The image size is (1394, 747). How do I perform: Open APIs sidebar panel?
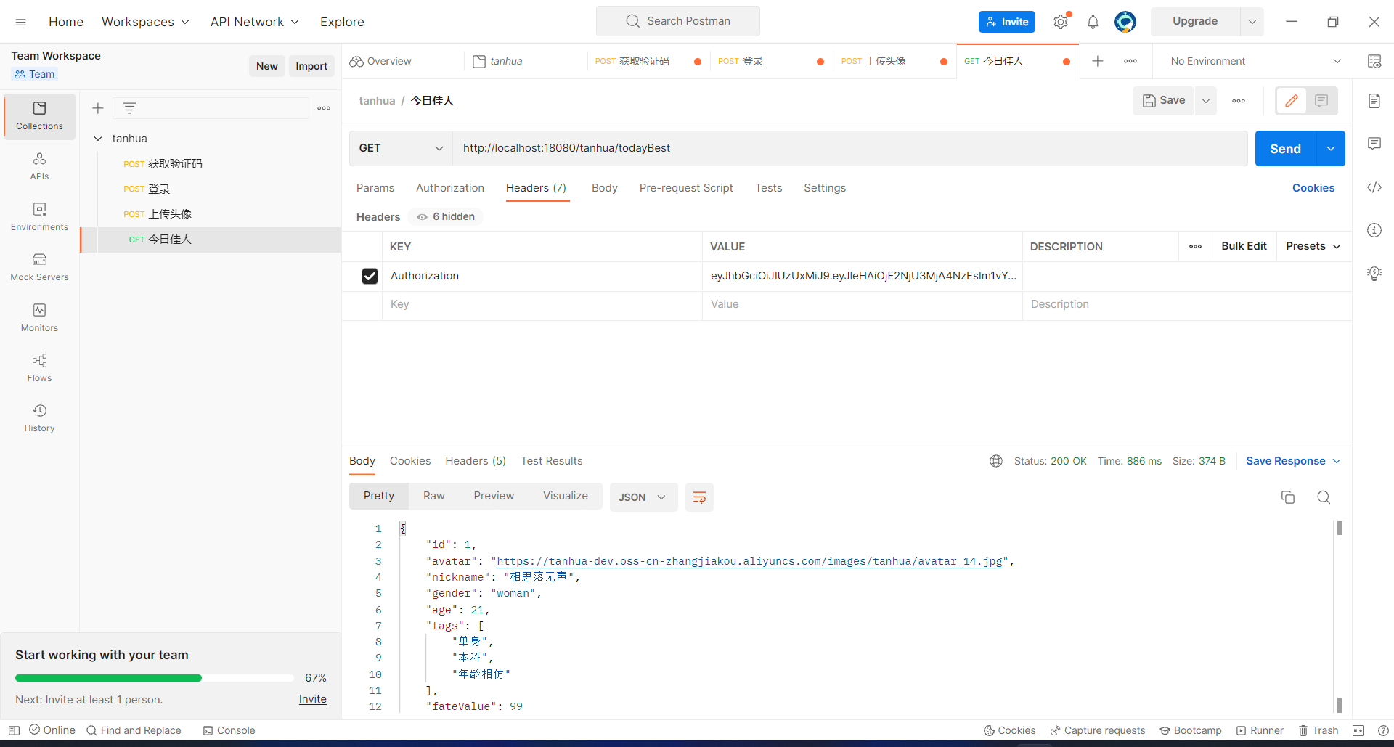[40, 166]
